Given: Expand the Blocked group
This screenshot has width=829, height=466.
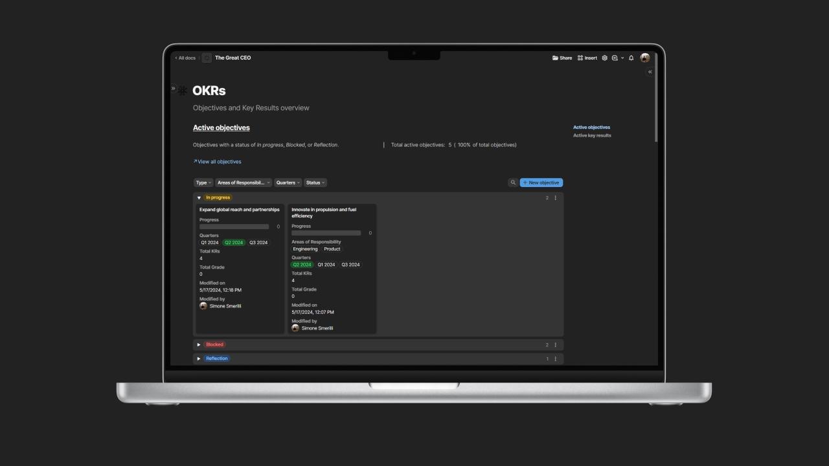Looking at the screenshot, I should (199, 345).
